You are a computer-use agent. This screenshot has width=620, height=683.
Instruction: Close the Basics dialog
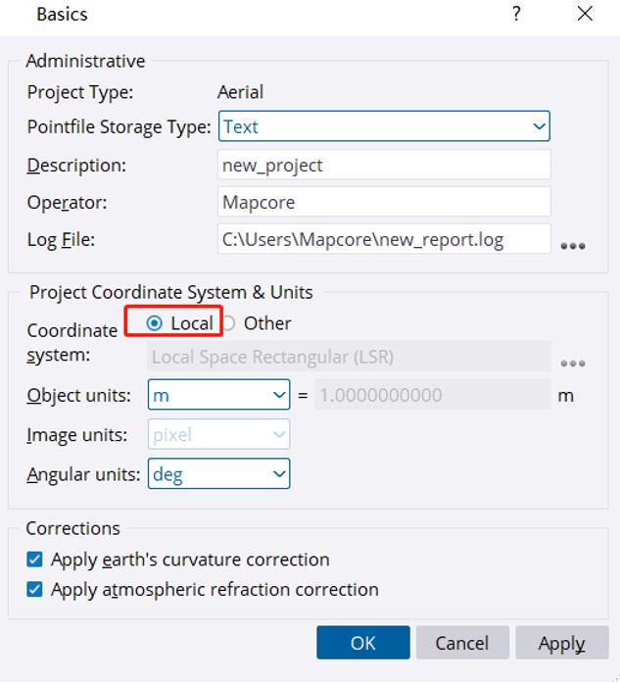(585, 14)
